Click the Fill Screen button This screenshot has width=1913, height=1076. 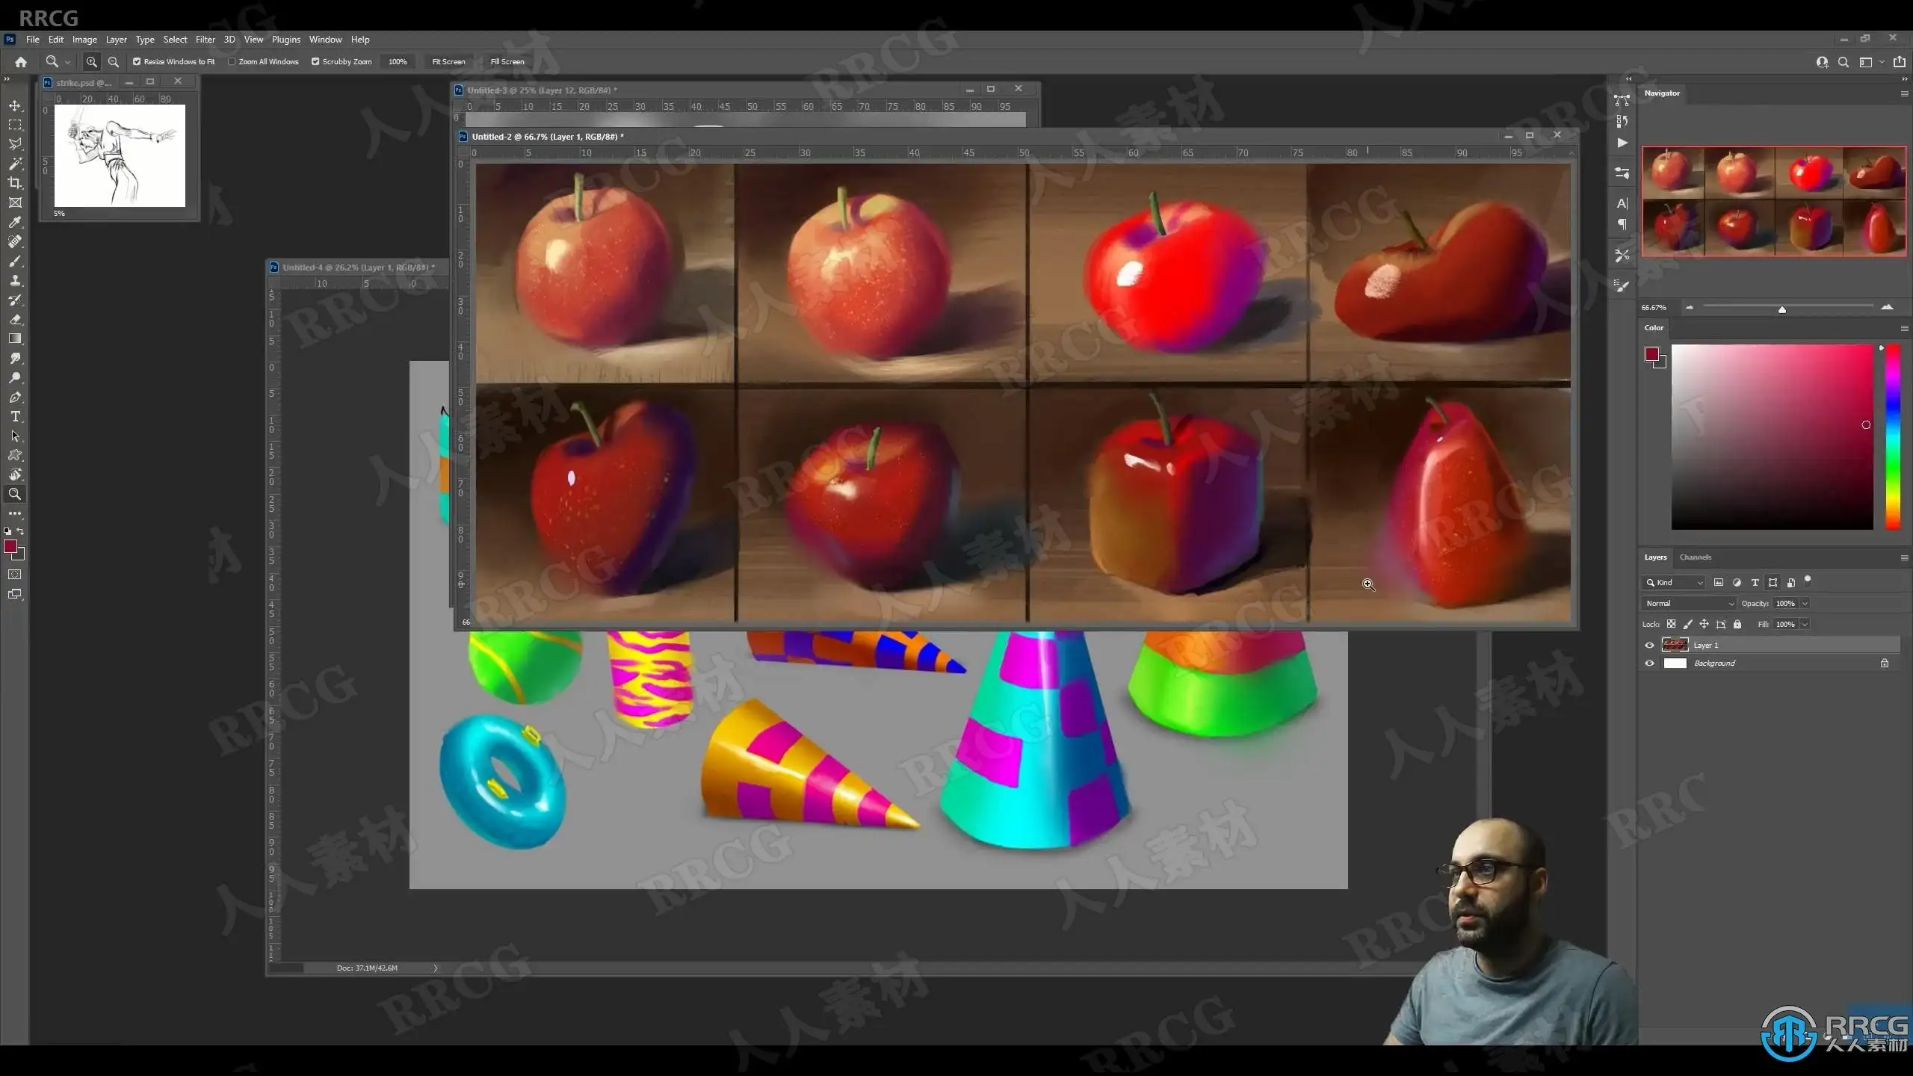point(507,62)
